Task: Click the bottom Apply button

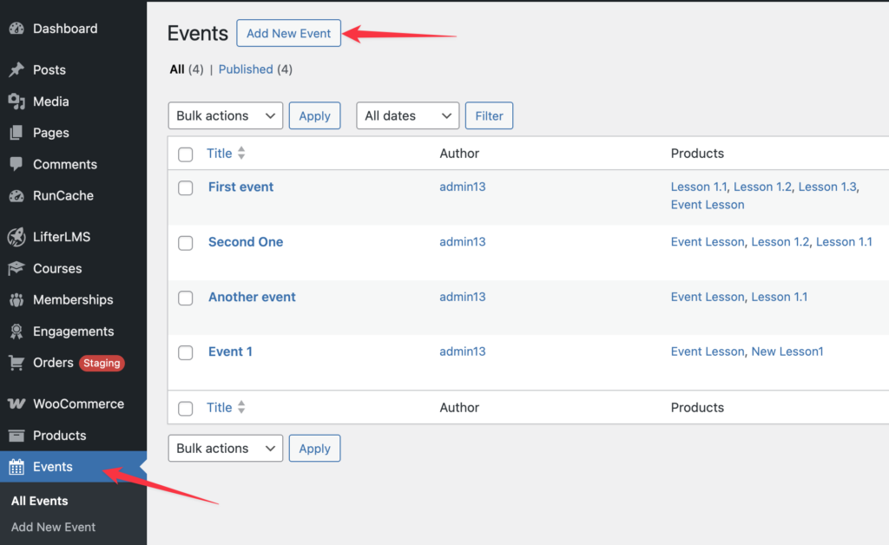Action: point(314,448)
